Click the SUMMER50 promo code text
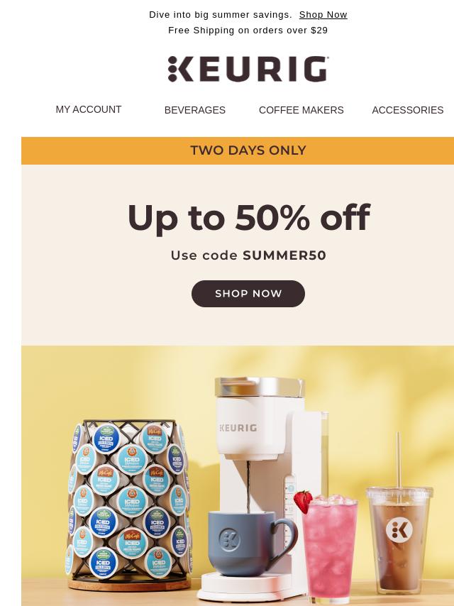The image size is (454, 606). 284,255
